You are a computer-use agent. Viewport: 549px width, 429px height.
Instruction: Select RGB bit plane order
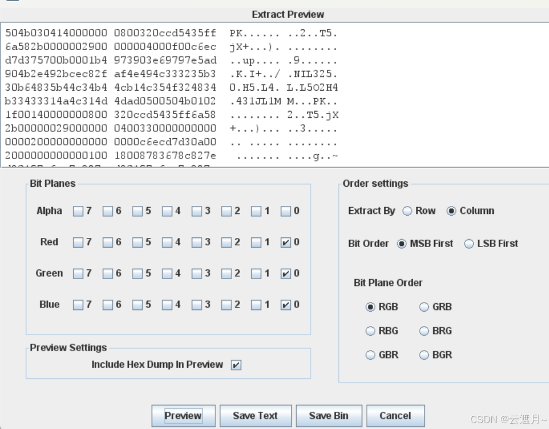click(370, 307)
